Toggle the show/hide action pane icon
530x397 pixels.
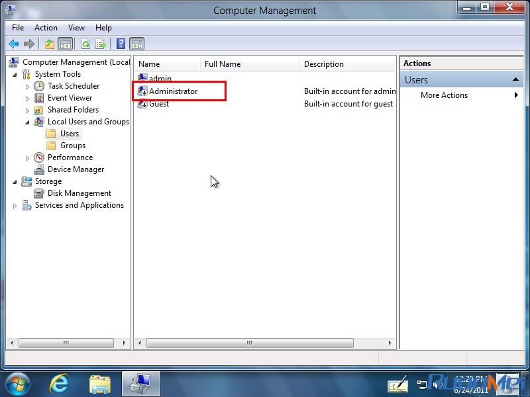coord(137,44)
